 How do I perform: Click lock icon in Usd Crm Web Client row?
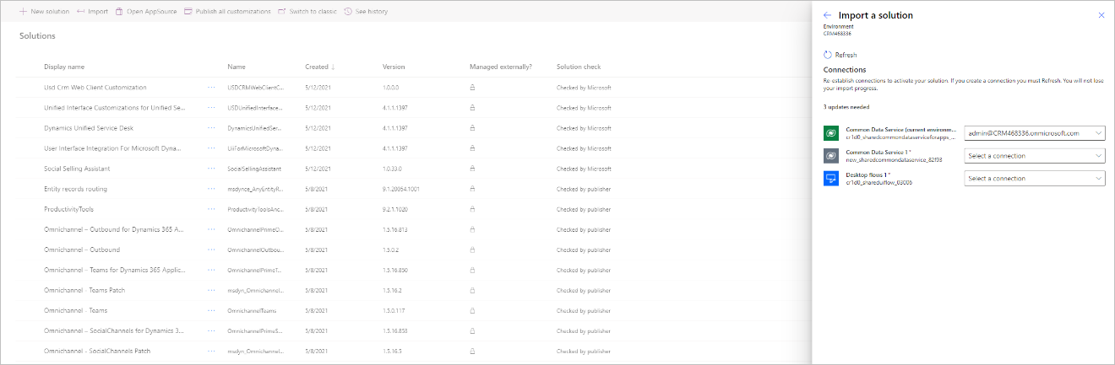[x=473, y=88]
